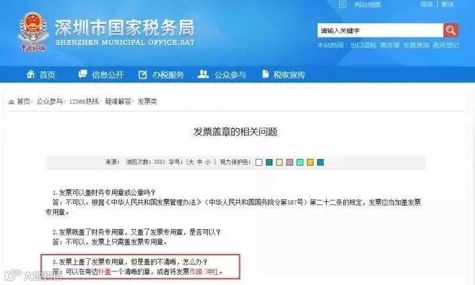Click the 网站地图 sitemap icon
The height and width of the screenshot is (285, 475).
[x=343, y=4]
